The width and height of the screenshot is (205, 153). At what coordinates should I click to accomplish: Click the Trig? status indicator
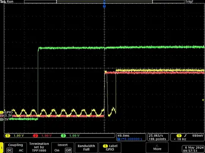click(x=189, y=2)
